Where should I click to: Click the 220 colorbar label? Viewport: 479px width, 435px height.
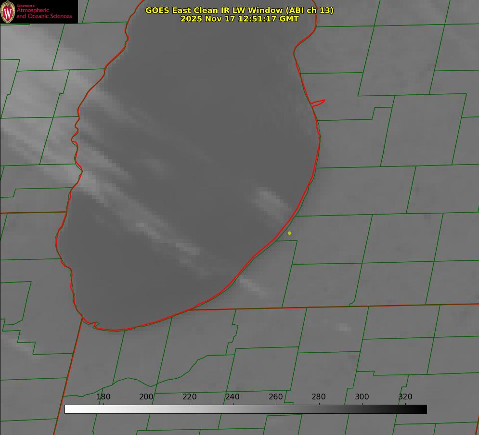[x=189, y=397]
